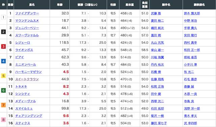The image size is (216, 127).
Task: Open horse link ミニオンペール
Action: point(26,65)
